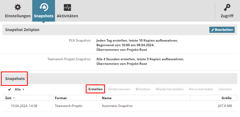This screenshot has height=117, width=240.
Task: Switch to the Aktivitäten tab label
Action: pyautogui.click(x=67, y=16)
